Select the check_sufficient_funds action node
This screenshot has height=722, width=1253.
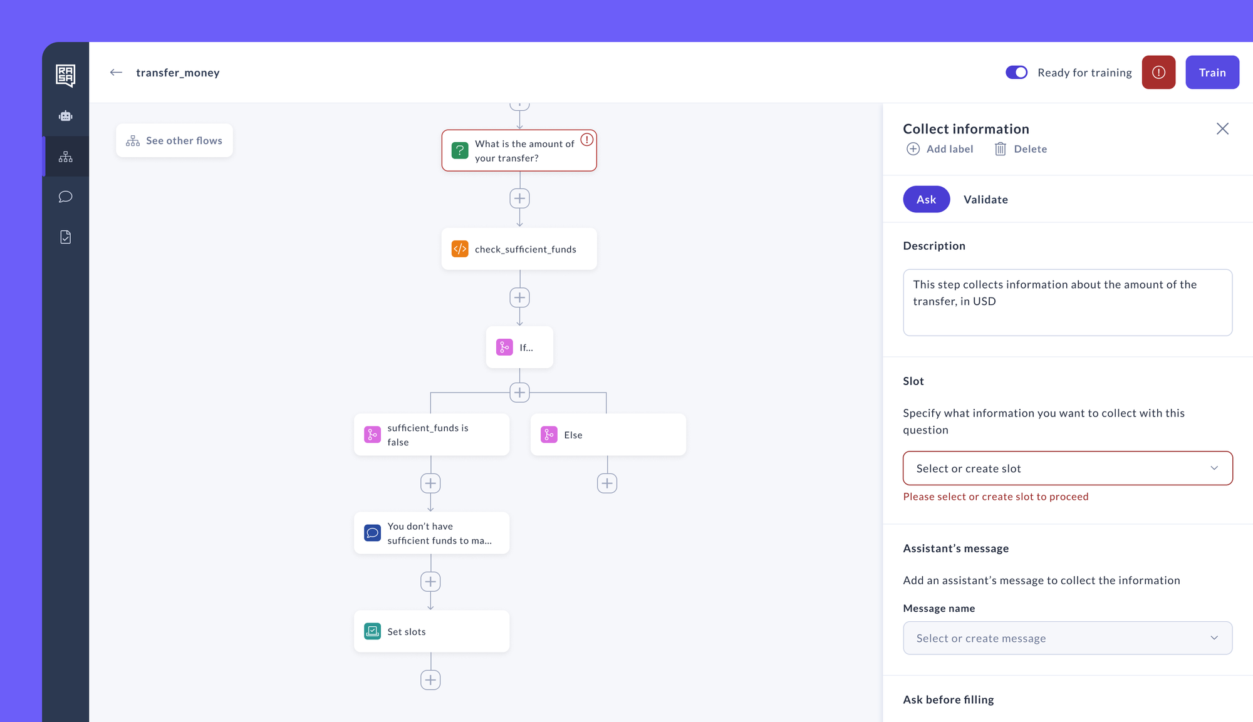coord(519,249)
